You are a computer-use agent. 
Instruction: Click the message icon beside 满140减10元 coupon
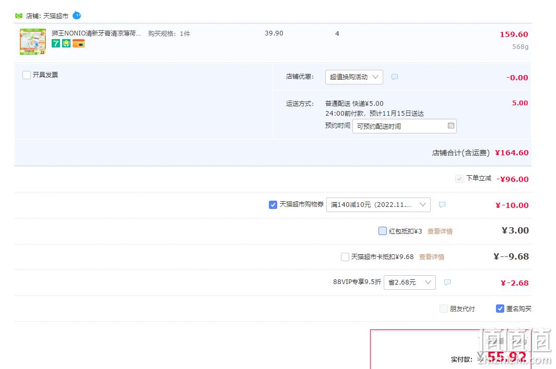442,205
